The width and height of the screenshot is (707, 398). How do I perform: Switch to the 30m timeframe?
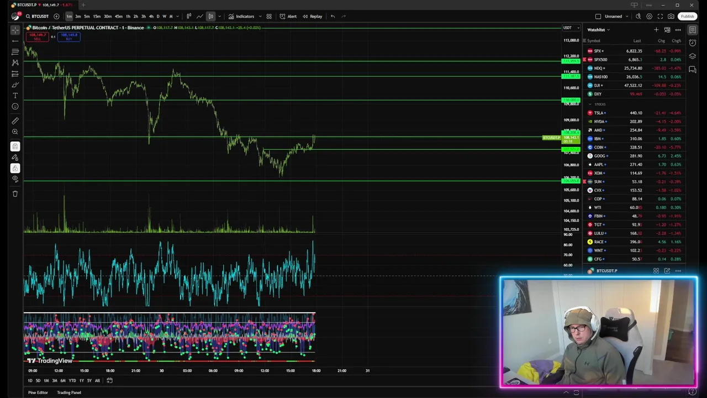tap(108, 17)
